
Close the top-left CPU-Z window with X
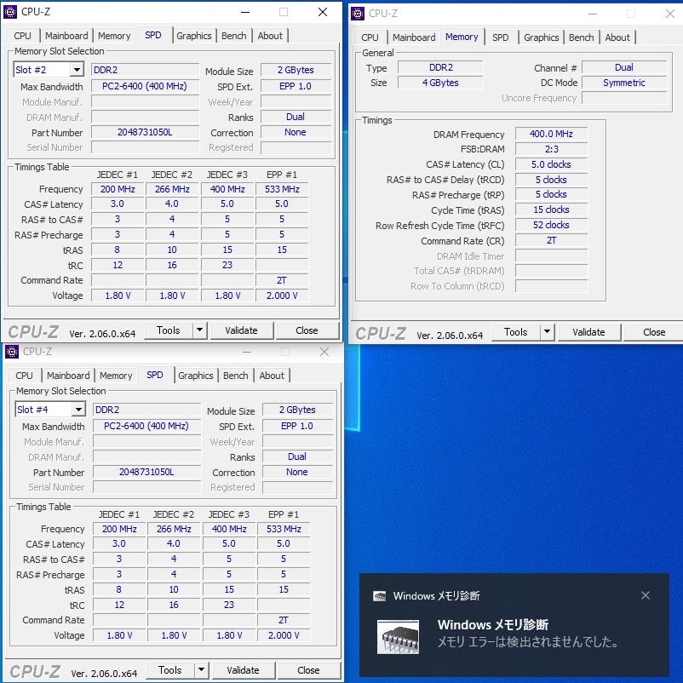point(323,12)
